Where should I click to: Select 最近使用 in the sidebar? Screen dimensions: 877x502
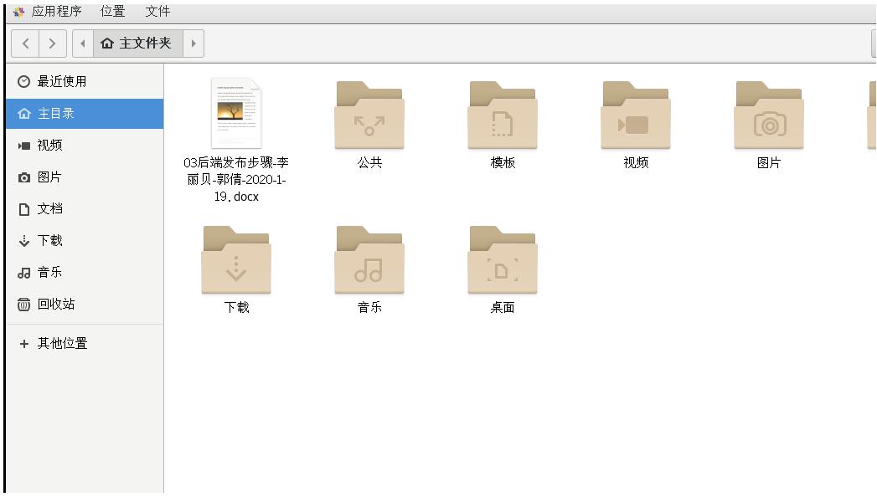point(85,81)
